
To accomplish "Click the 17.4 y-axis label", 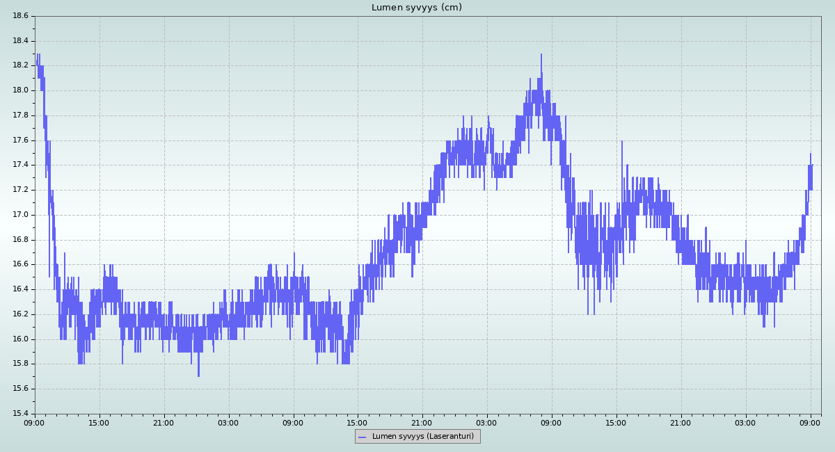I will point(20,165).
